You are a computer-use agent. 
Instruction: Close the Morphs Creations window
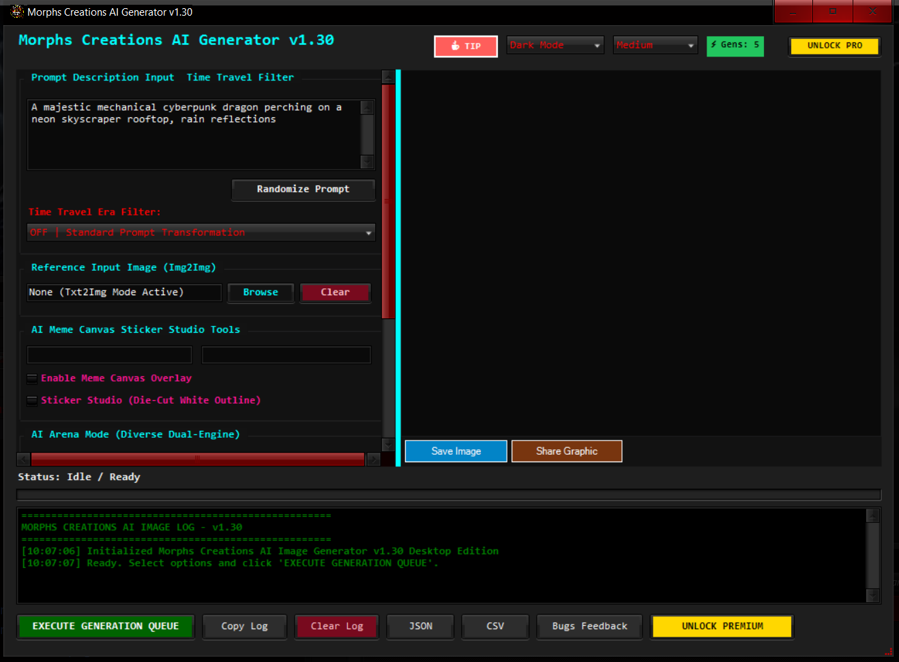tap(872, 12)
